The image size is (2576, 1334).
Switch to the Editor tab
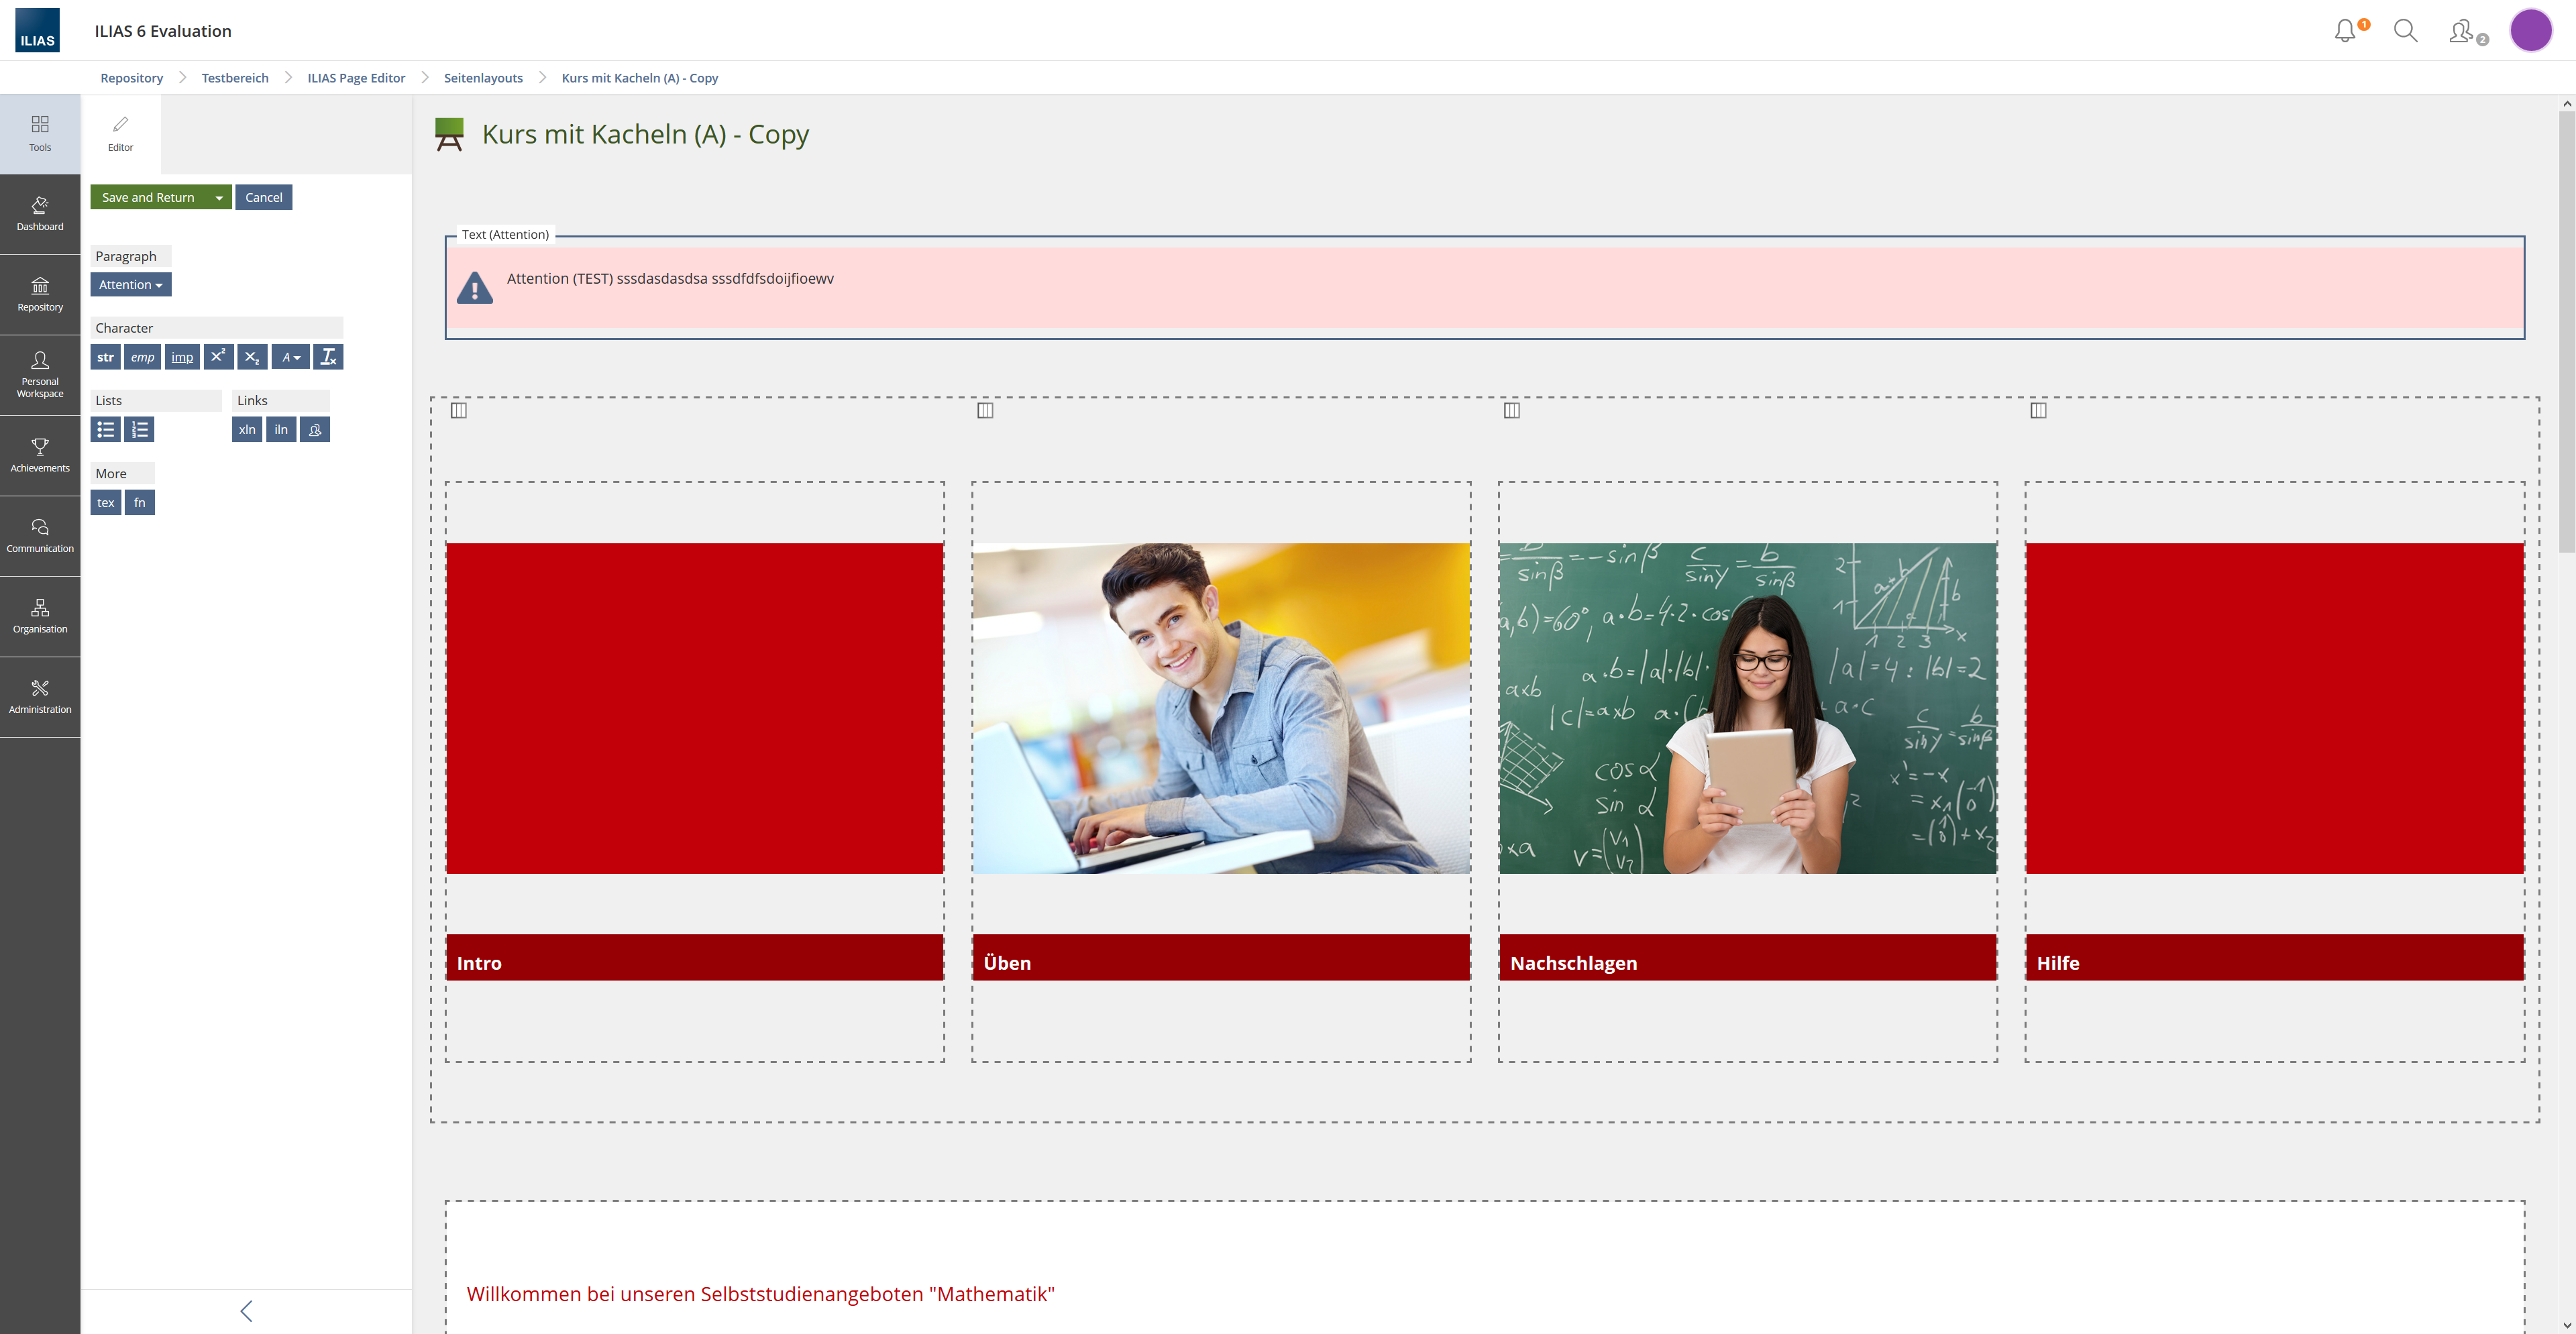point(120,133)
